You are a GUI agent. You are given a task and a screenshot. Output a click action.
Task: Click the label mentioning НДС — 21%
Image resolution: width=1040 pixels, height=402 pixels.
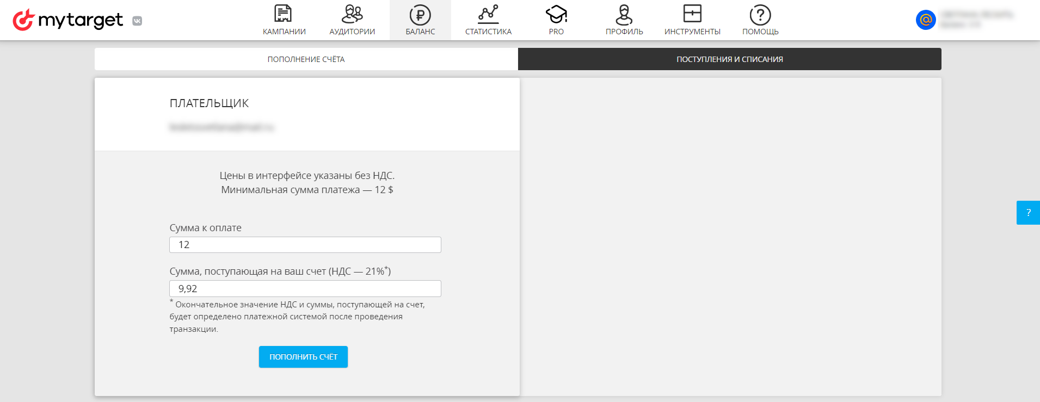coord(280,271)
